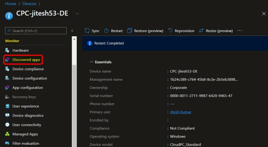Click the Reprovision icon
268x147 pixels.
pos(170,31)
